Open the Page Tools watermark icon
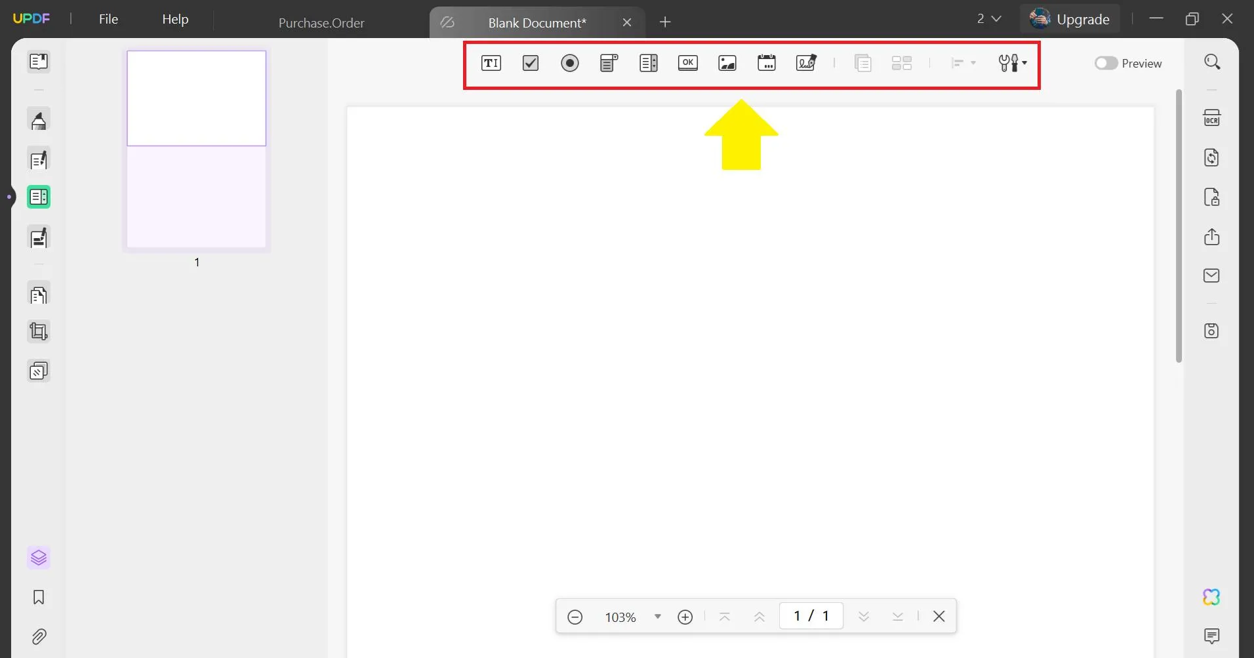The height and width of the screenshot is (658, 1254). point(39,371)
